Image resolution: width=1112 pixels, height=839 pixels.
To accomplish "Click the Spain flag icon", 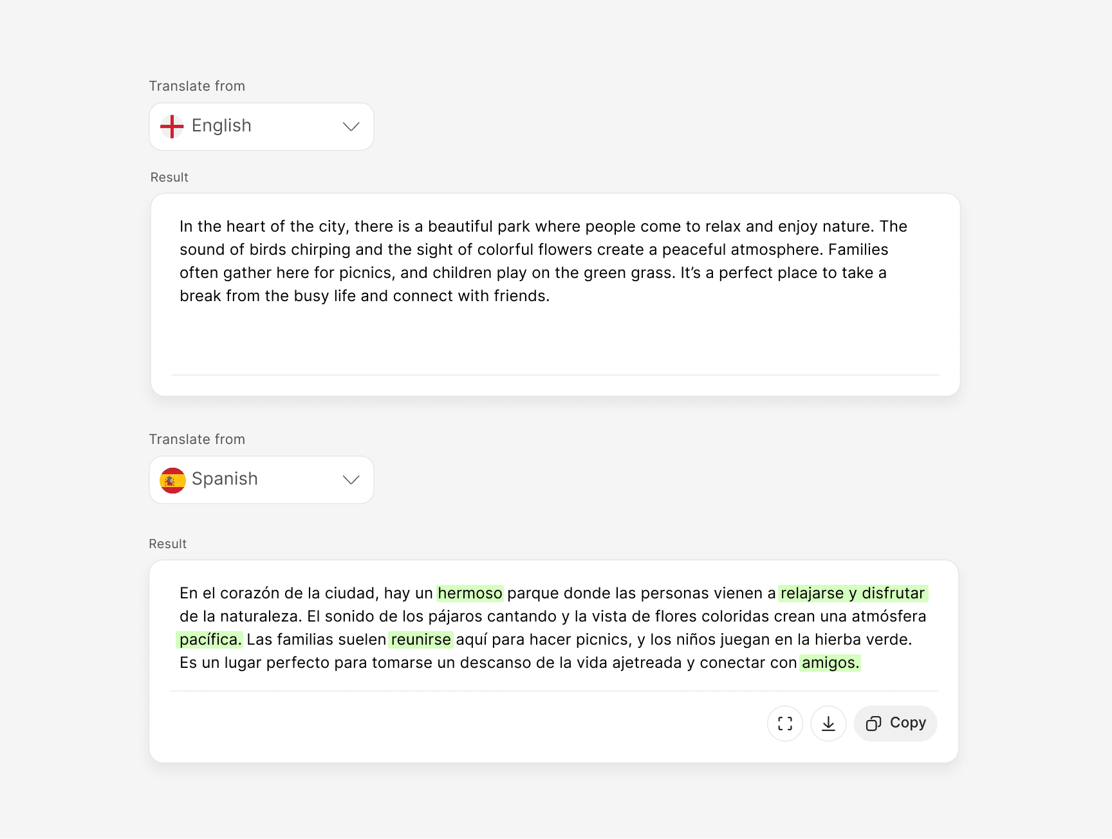I will (172, 480).
